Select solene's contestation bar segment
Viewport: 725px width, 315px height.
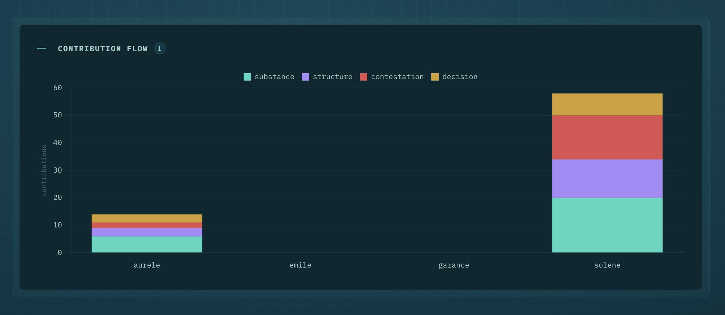(607, 137)
